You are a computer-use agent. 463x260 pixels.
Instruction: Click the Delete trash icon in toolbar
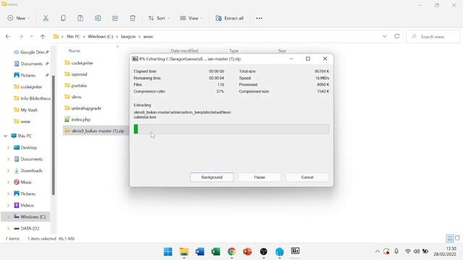click(132, 18)
